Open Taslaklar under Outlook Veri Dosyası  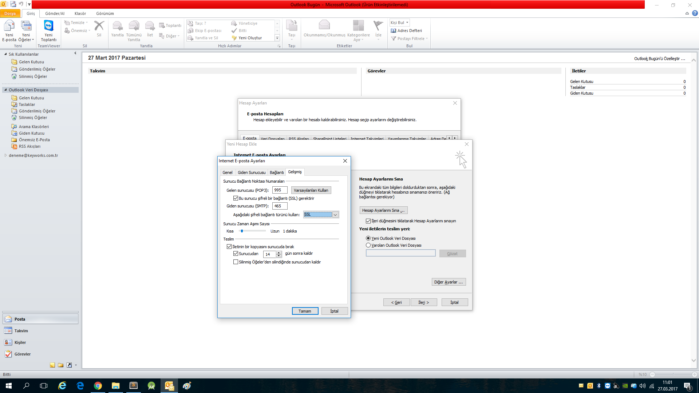(x=27, y=104)
